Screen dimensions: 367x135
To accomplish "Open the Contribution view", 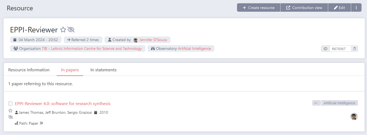I will (x=304, y=8).
